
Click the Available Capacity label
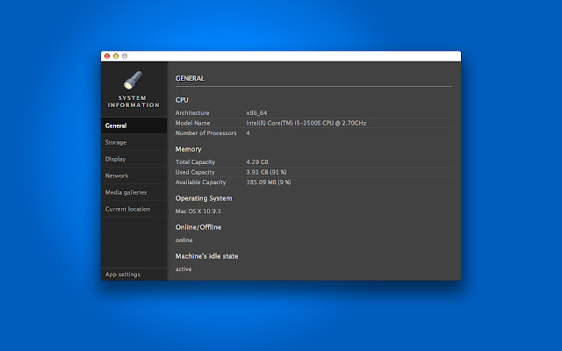[201, 183]
